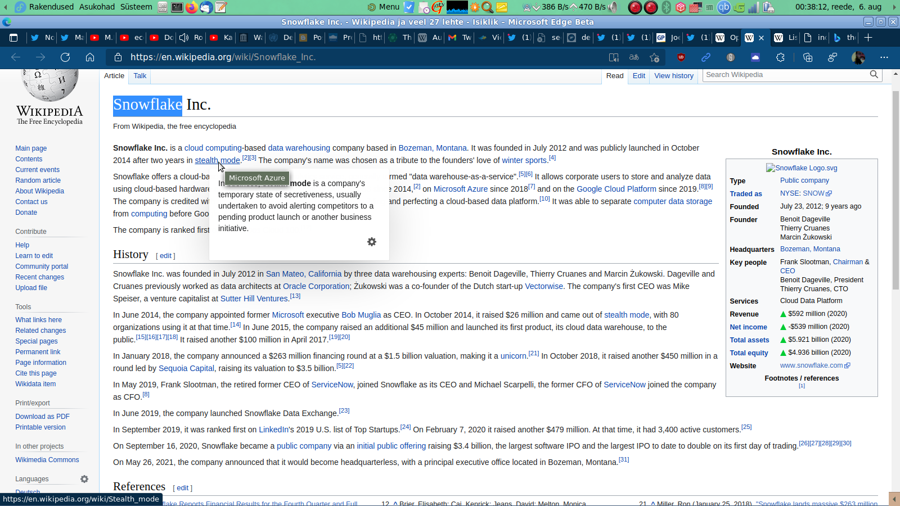
Task: Open the Edit tab of the article
Action: point(639,76)
